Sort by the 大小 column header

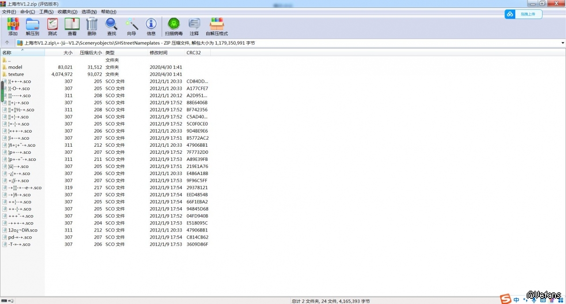(x=59, y=53)
